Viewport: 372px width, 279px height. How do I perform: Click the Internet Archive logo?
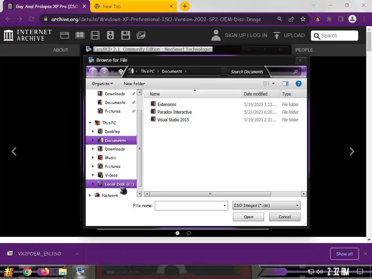[x=28, y=35]
